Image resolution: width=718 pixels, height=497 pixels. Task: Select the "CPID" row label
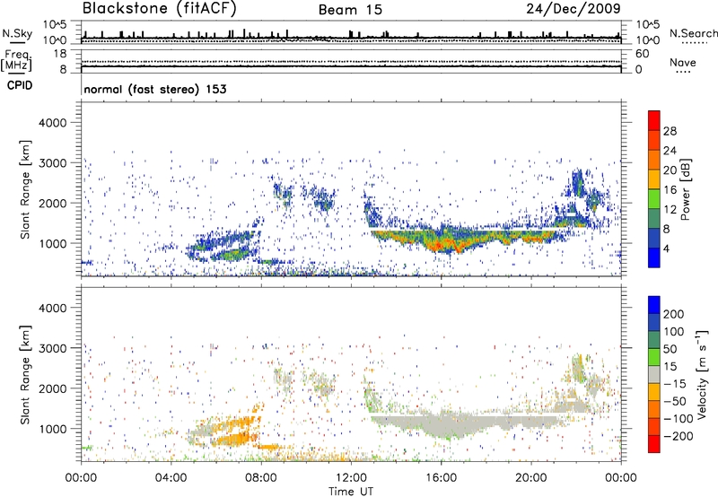click(20, 85)
